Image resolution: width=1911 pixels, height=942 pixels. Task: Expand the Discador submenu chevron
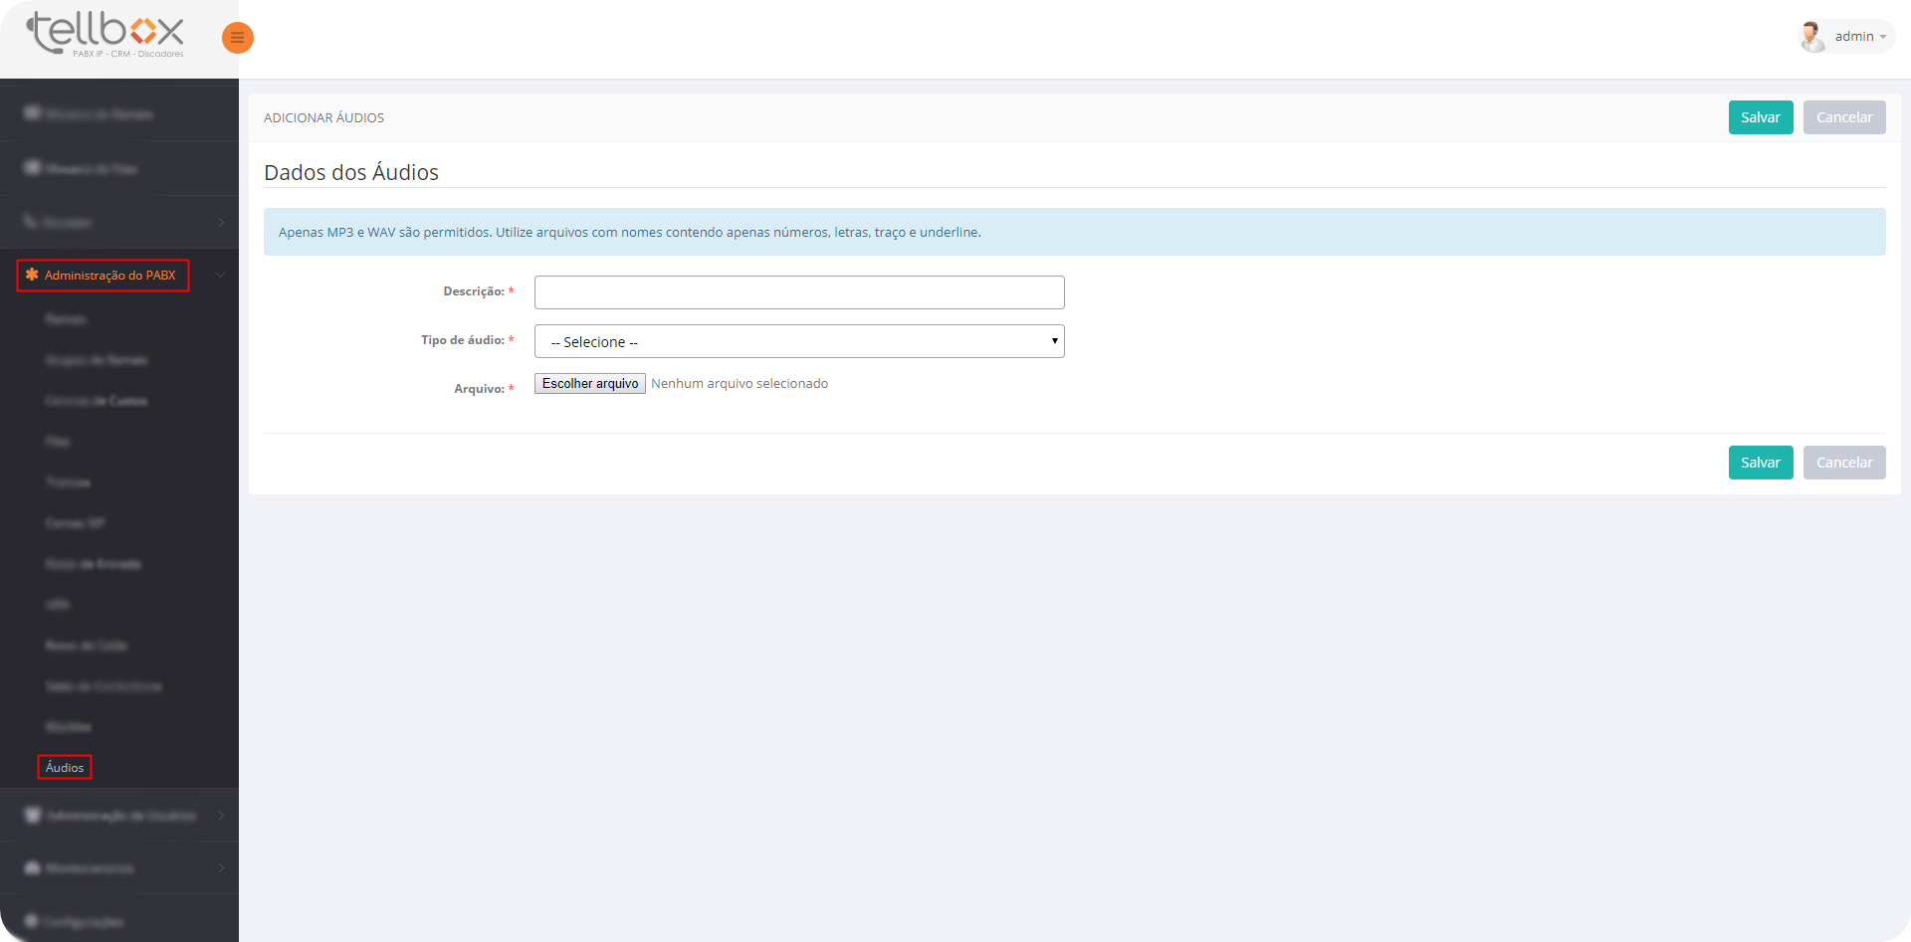coord(220,222)
